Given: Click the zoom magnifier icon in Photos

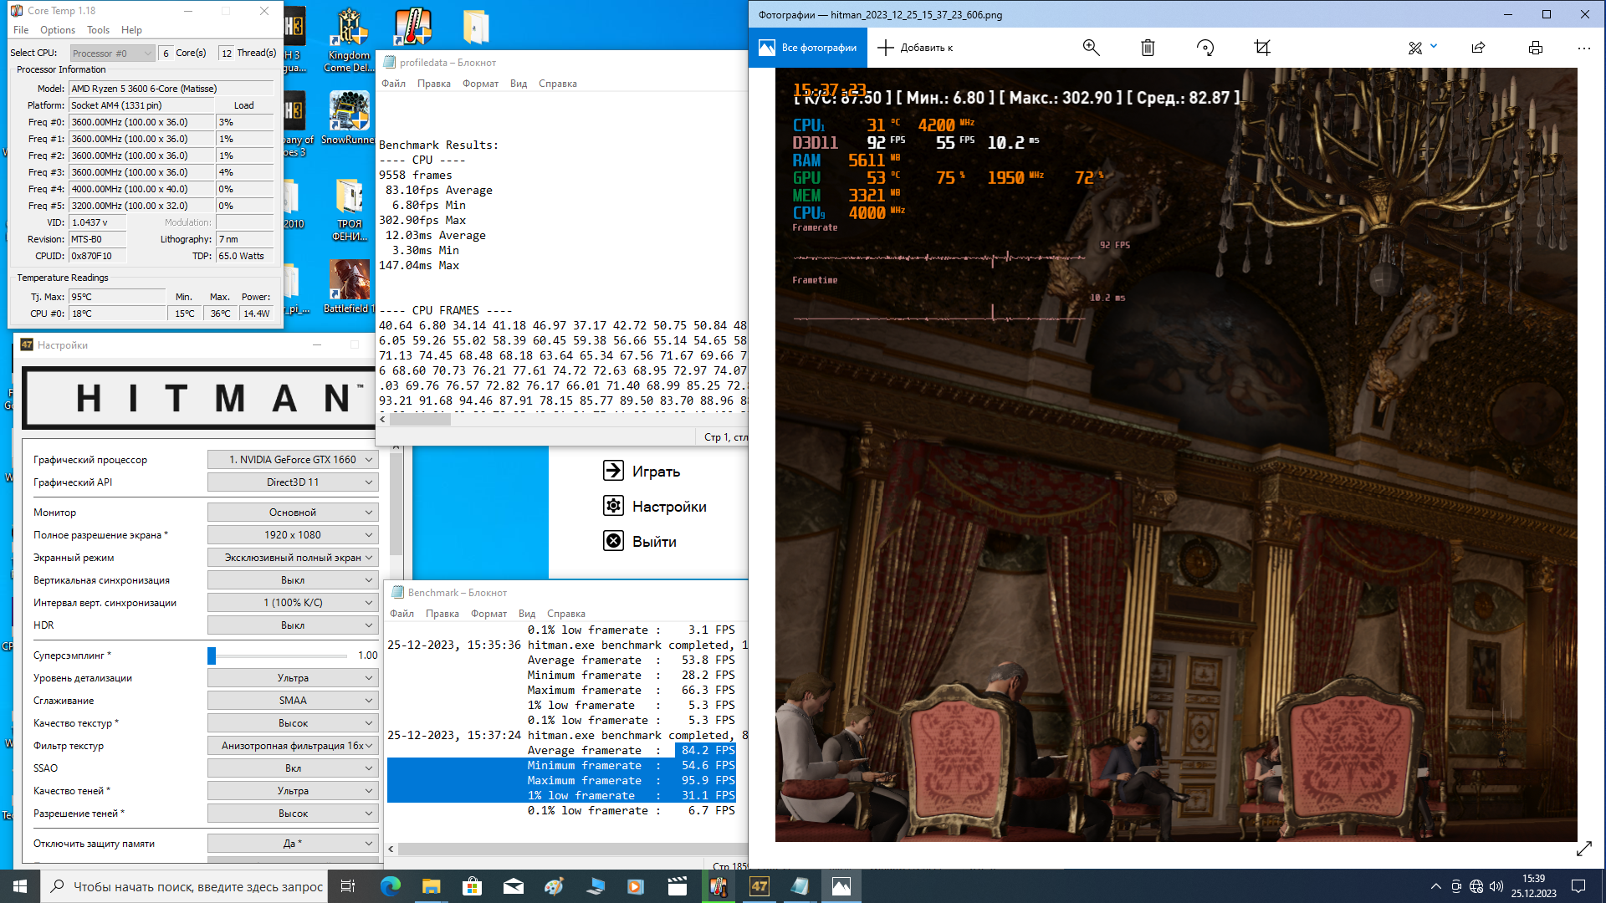Looking at the screenshot, I should tap(1091, 48).
